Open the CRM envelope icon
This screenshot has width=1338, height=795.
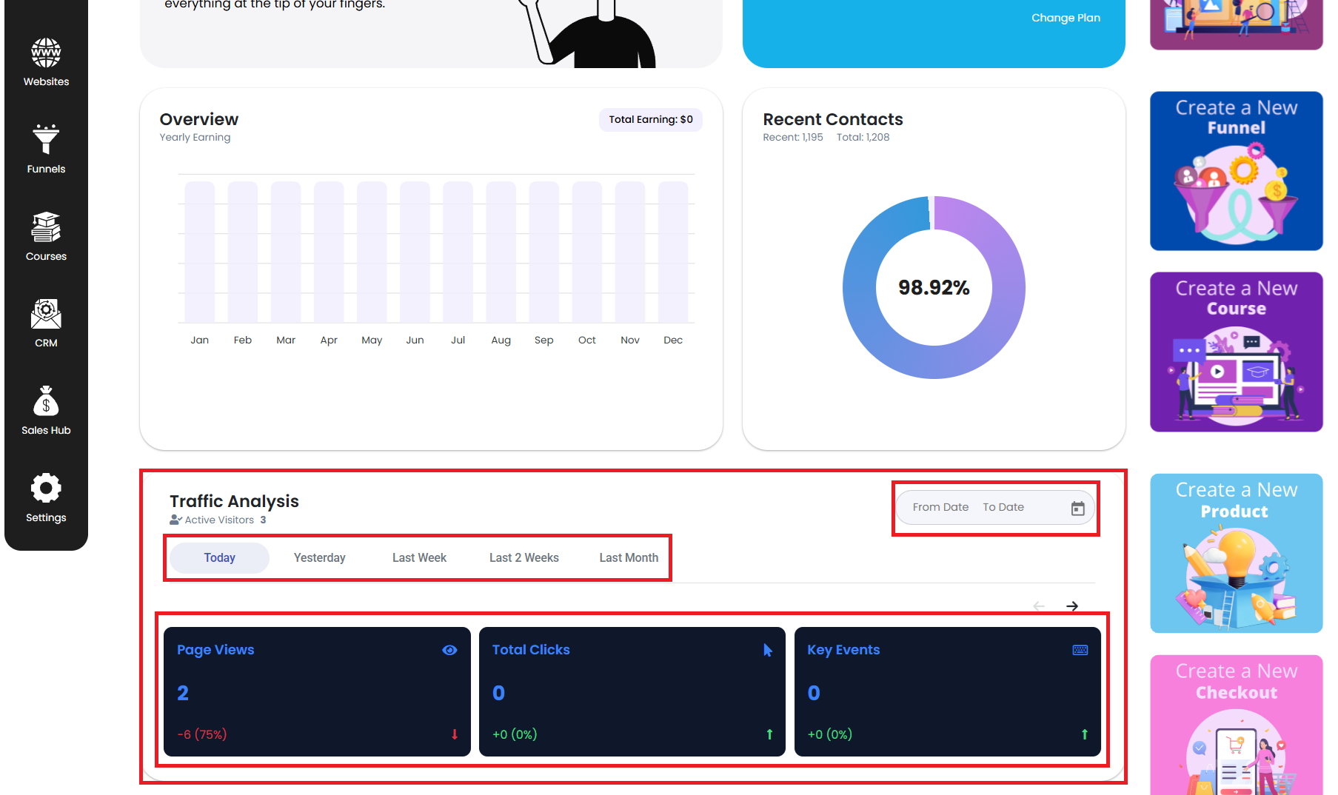click(46, 315)
